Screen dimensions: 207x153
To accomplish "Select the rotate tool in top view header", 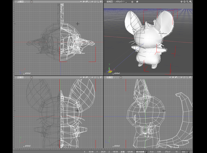I will [x=95, y=2].
